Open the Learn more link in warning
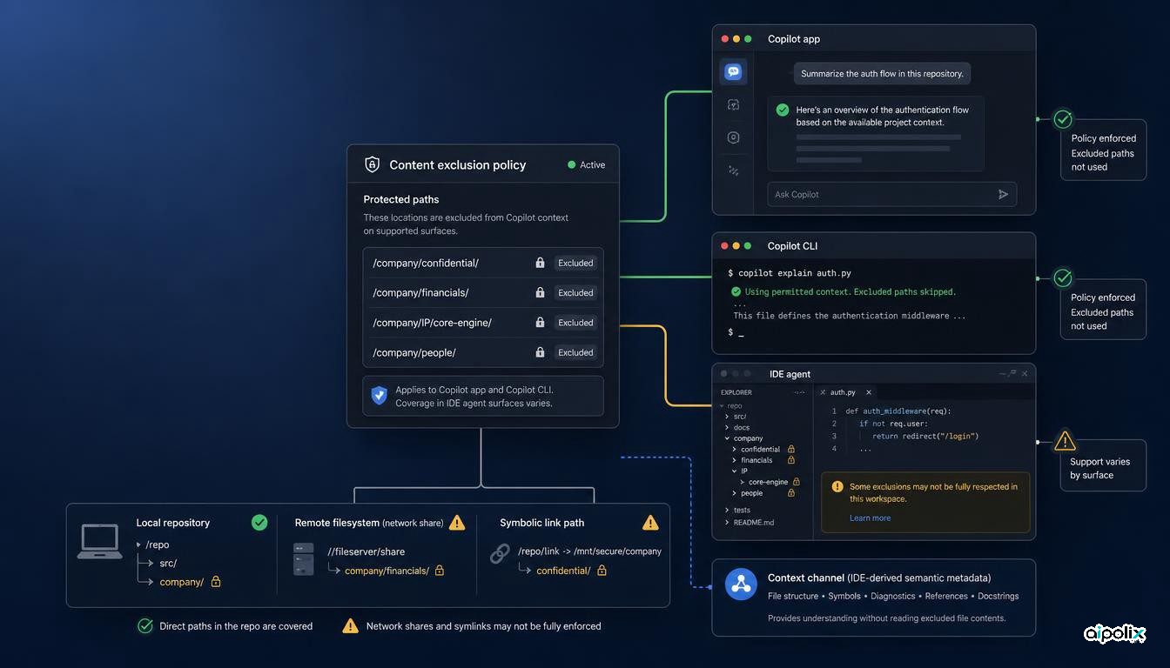The image size is (1170, 668). [x=870, y=518]
